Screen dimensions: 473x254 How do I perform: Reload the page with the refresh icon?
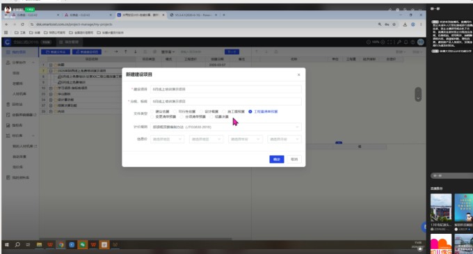coord(22,24)
